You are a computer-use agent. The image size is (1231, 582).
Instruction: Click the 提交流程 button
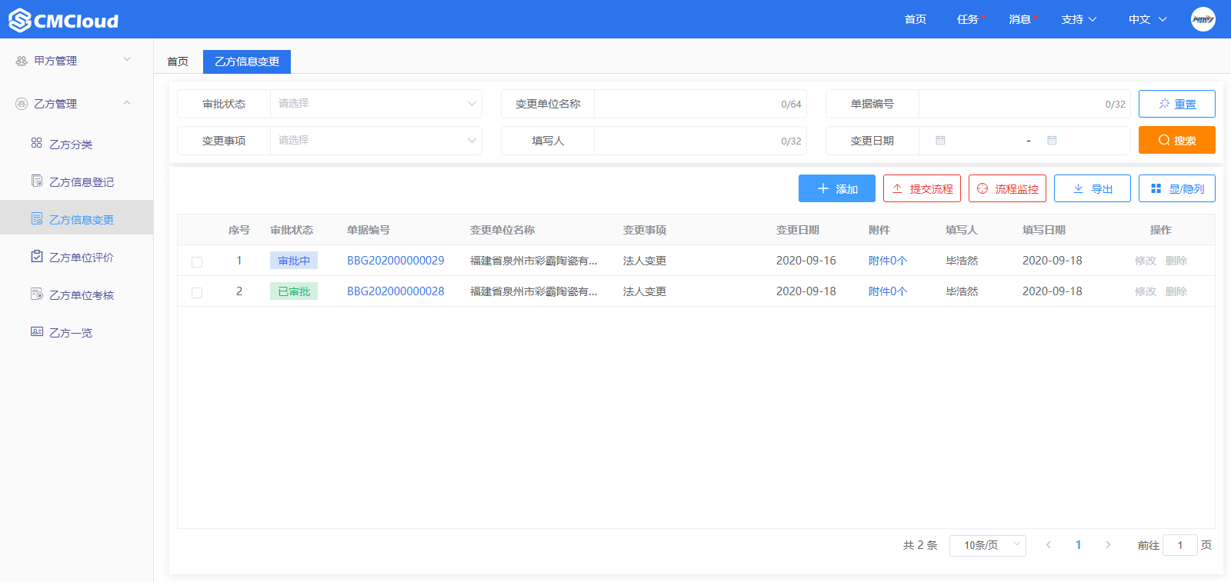922,188
